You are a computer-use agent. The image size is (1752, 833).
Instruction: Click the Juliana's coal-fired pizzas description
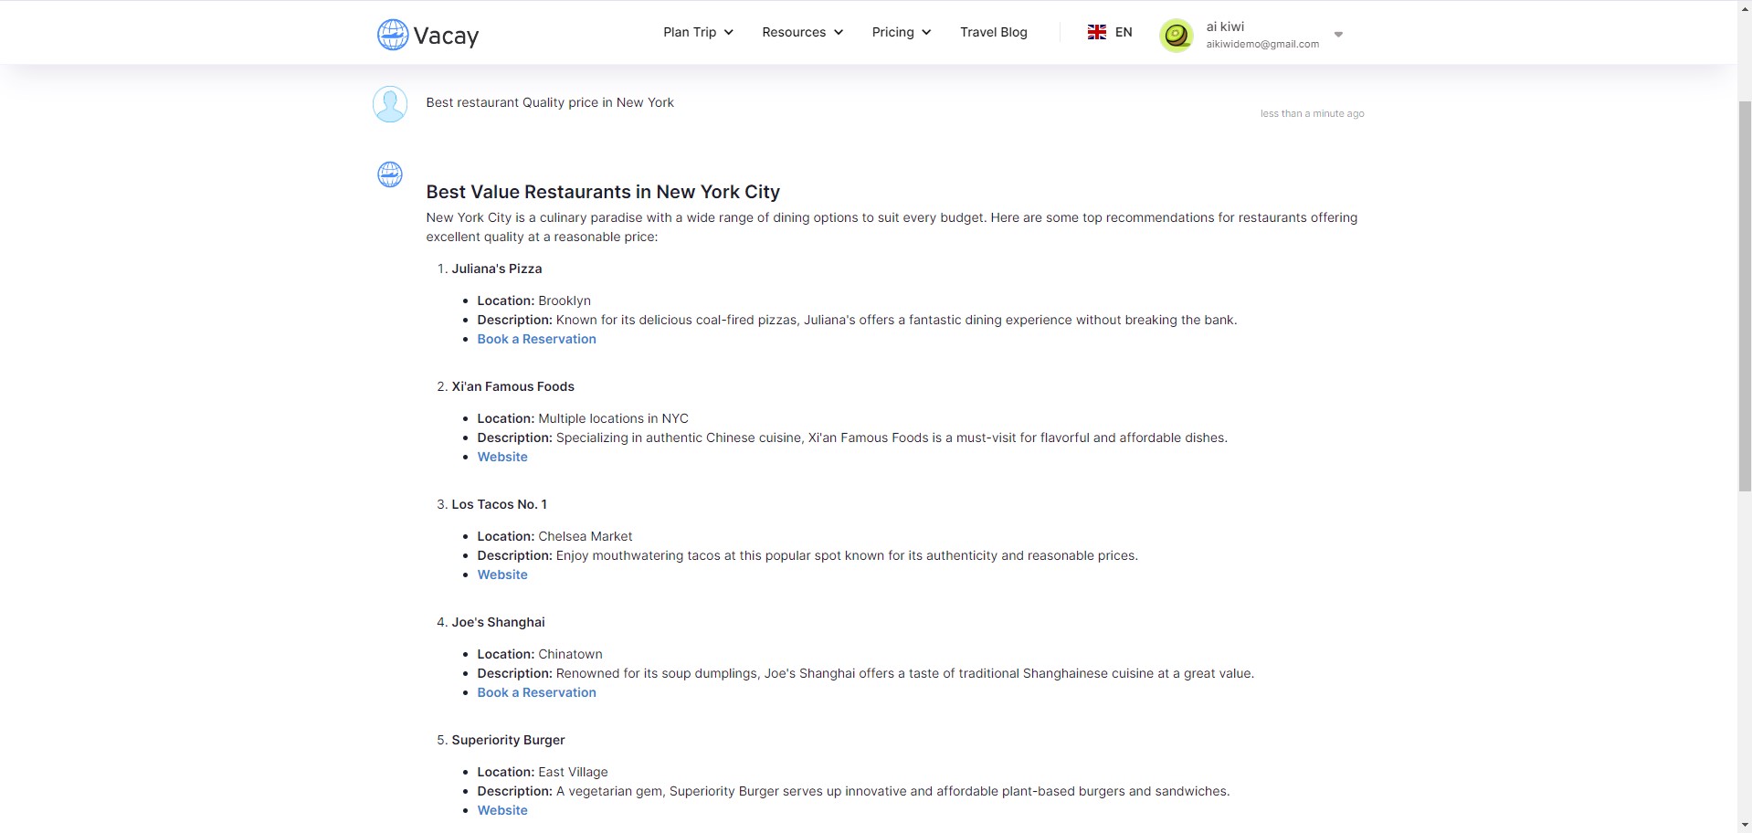click(x=857, y=320)
